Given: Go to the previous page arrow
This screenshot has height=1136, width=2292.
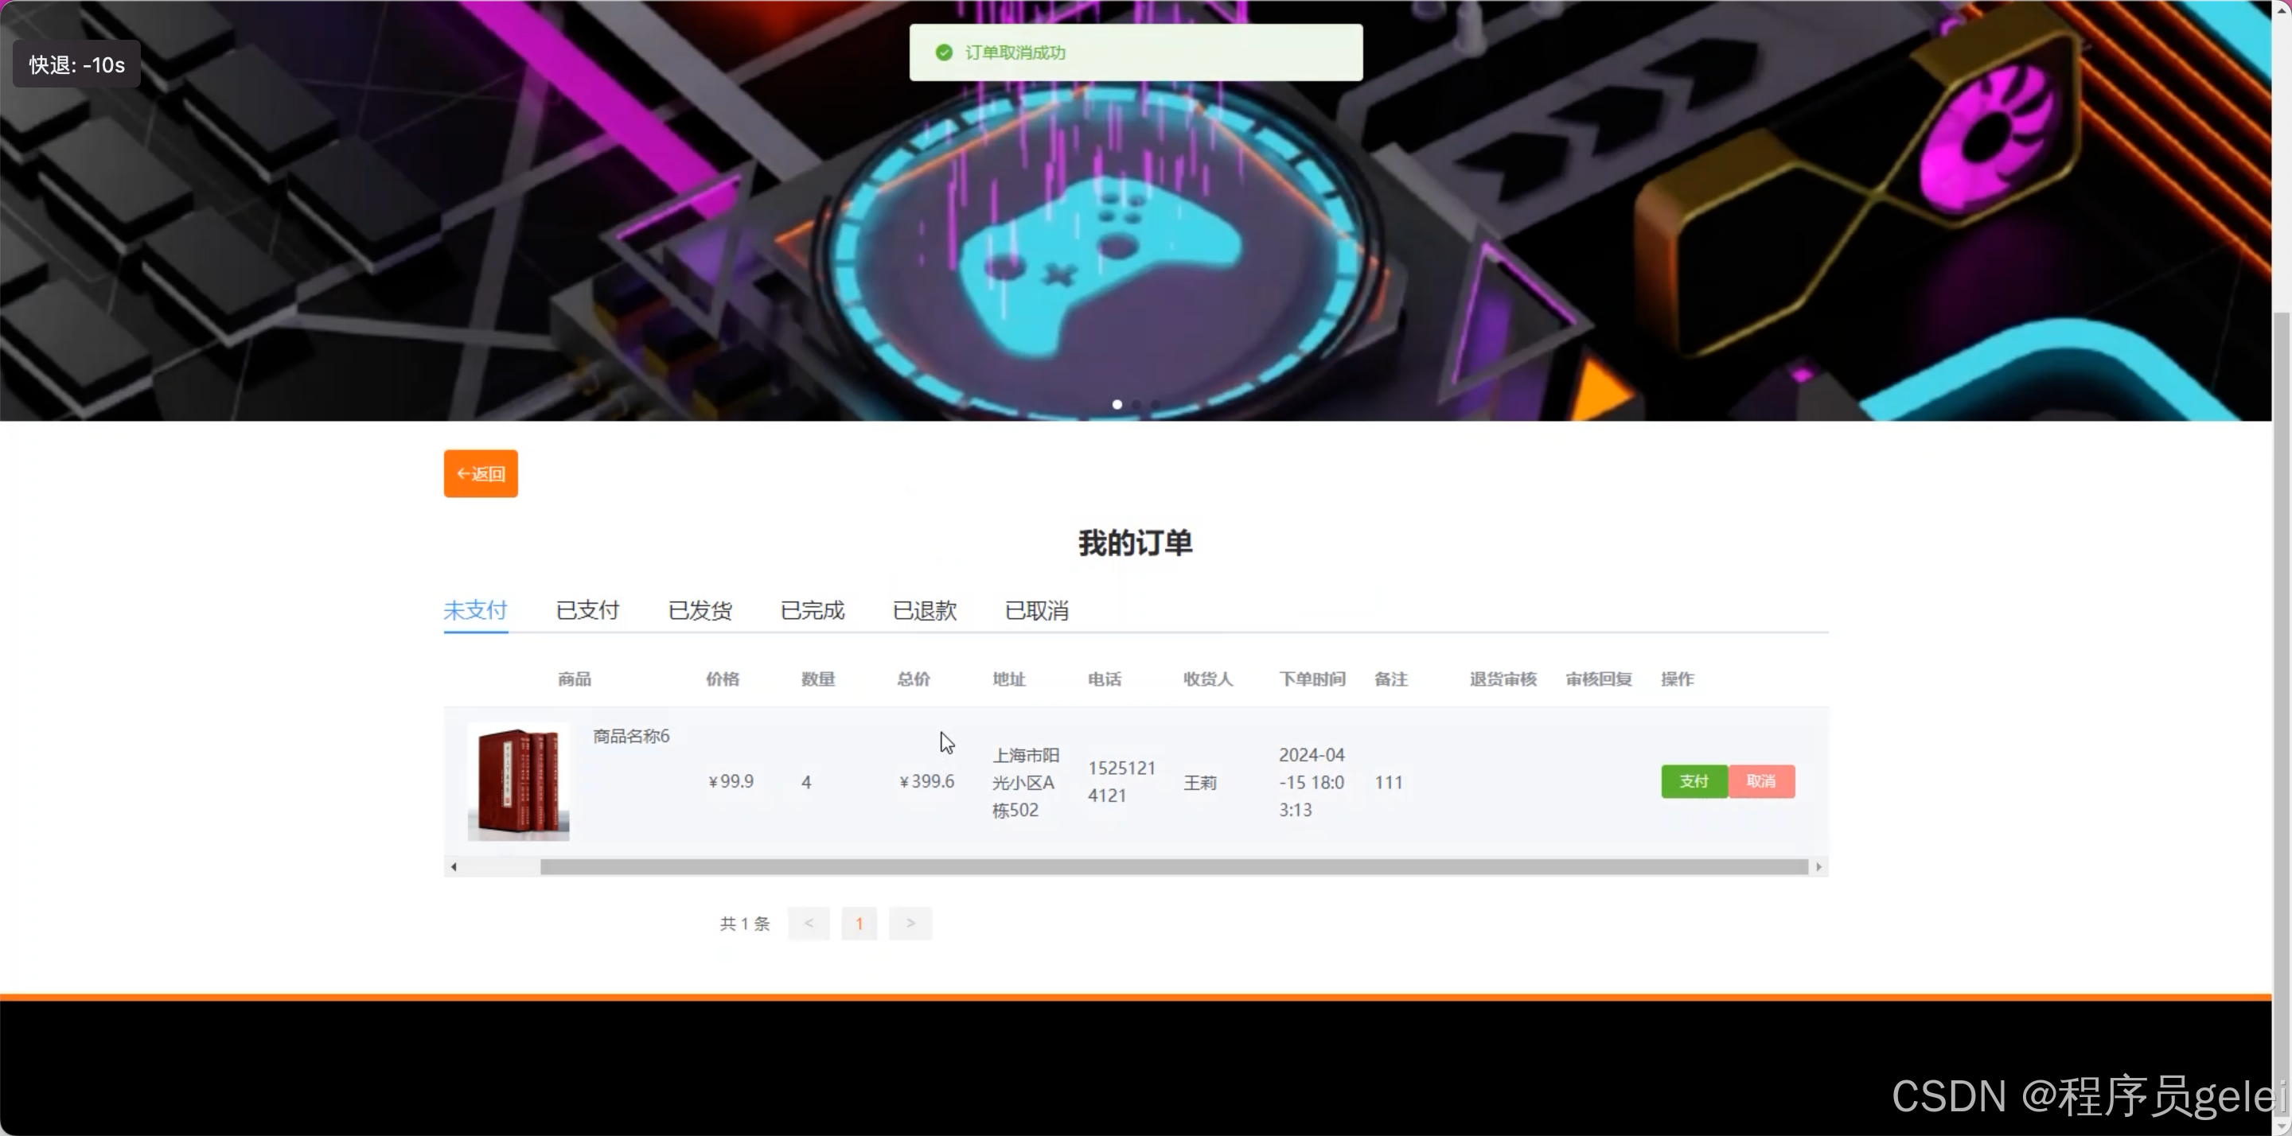Looking at the screenshot, I should (808, 924).
